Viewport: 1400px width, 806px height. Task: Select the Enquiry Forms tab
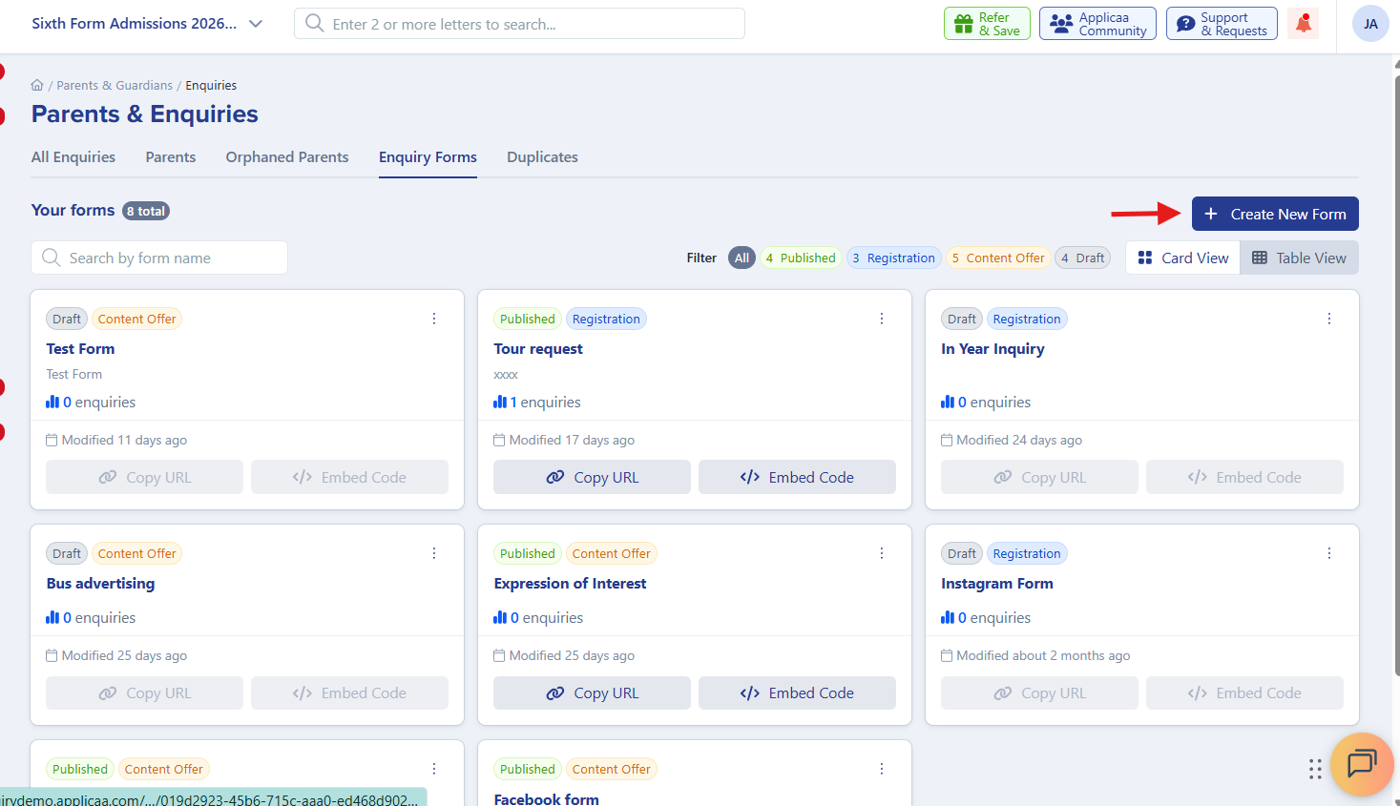tap(428, 157)
